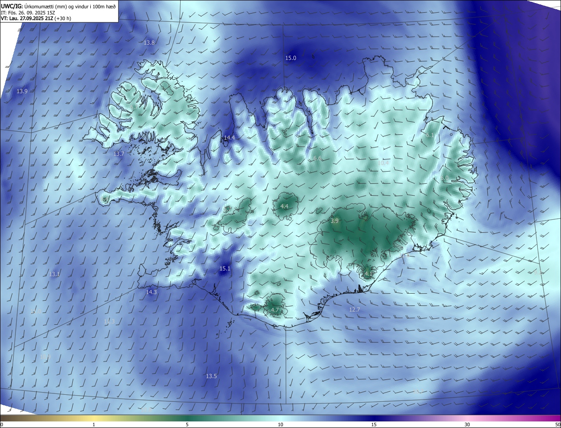The width and height of the screenshot is (561, 428).
Task: Click the 13.9 value label
Action: tap(22, 91)
